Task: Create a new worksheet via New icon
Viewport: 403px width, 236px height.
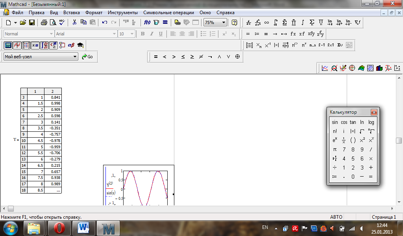Action: tap(8, 22)
